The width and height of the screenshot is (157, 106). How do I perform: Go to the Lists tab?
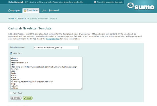tap(44, 10)
